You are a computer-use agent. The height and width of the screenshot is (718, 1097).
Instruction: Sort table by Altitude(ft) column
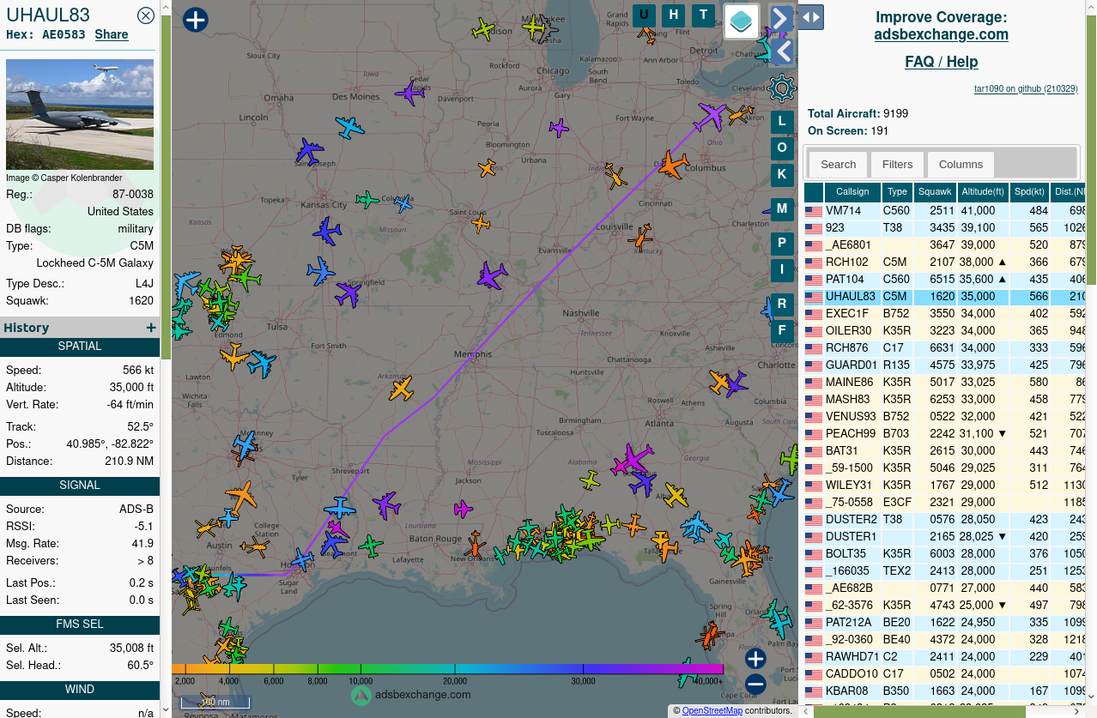click(x=983, y=192)
